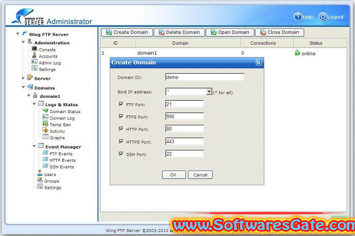The image size is (355, 236).
Task: Click the Graphs icon
Action: (x=45, y=137)
